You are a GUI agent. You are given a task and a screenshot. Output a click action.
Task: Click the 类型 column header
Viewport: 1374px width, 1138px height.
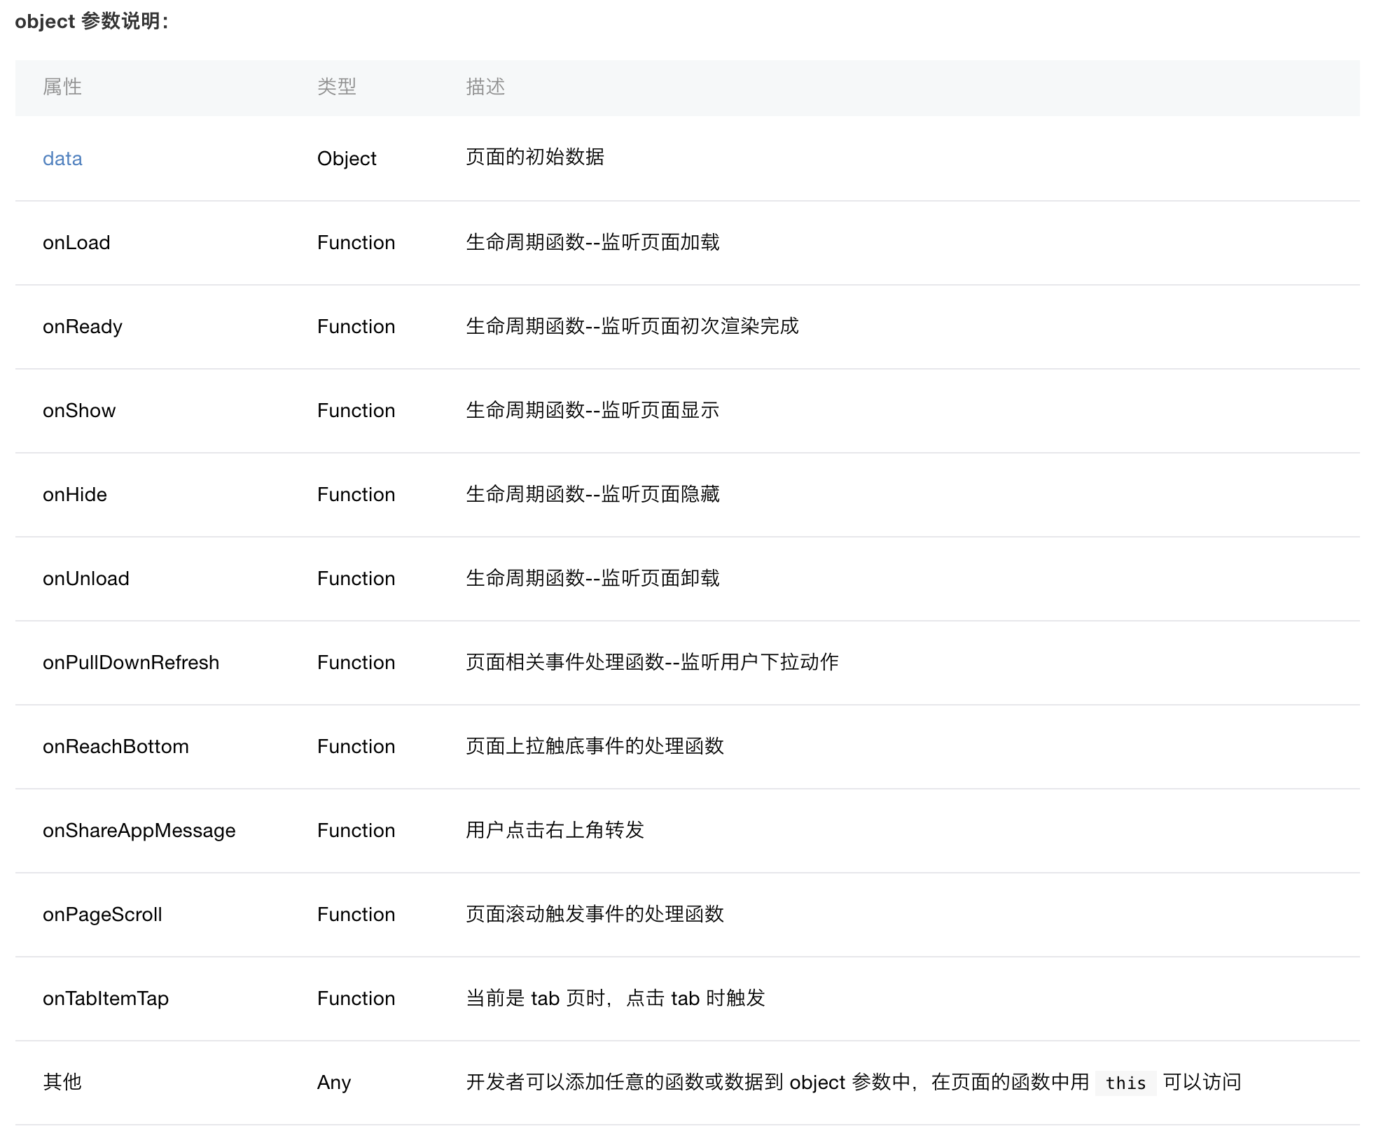(337, 87)
